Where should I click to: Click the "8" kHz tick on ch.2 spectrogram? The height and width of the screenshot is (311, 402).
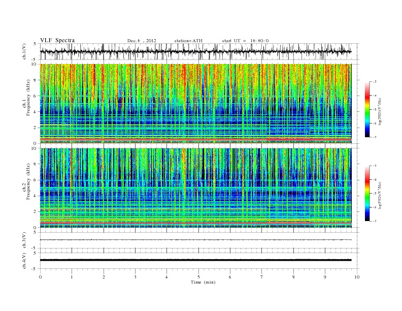click(x=35, y=164)
